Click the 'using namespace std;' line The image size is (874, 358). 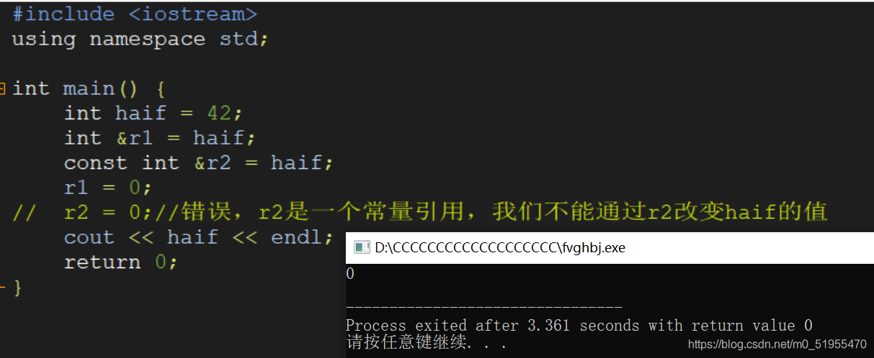point(141,39)
